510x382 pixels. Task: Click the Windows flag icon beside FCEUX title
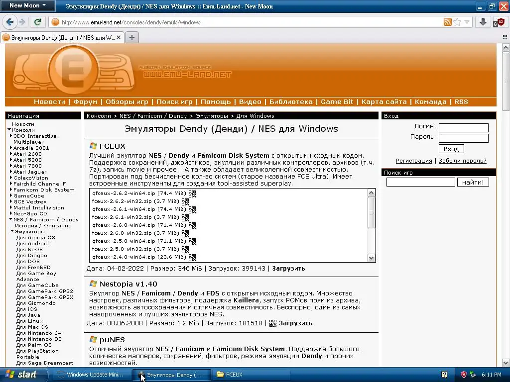[93, 146]
